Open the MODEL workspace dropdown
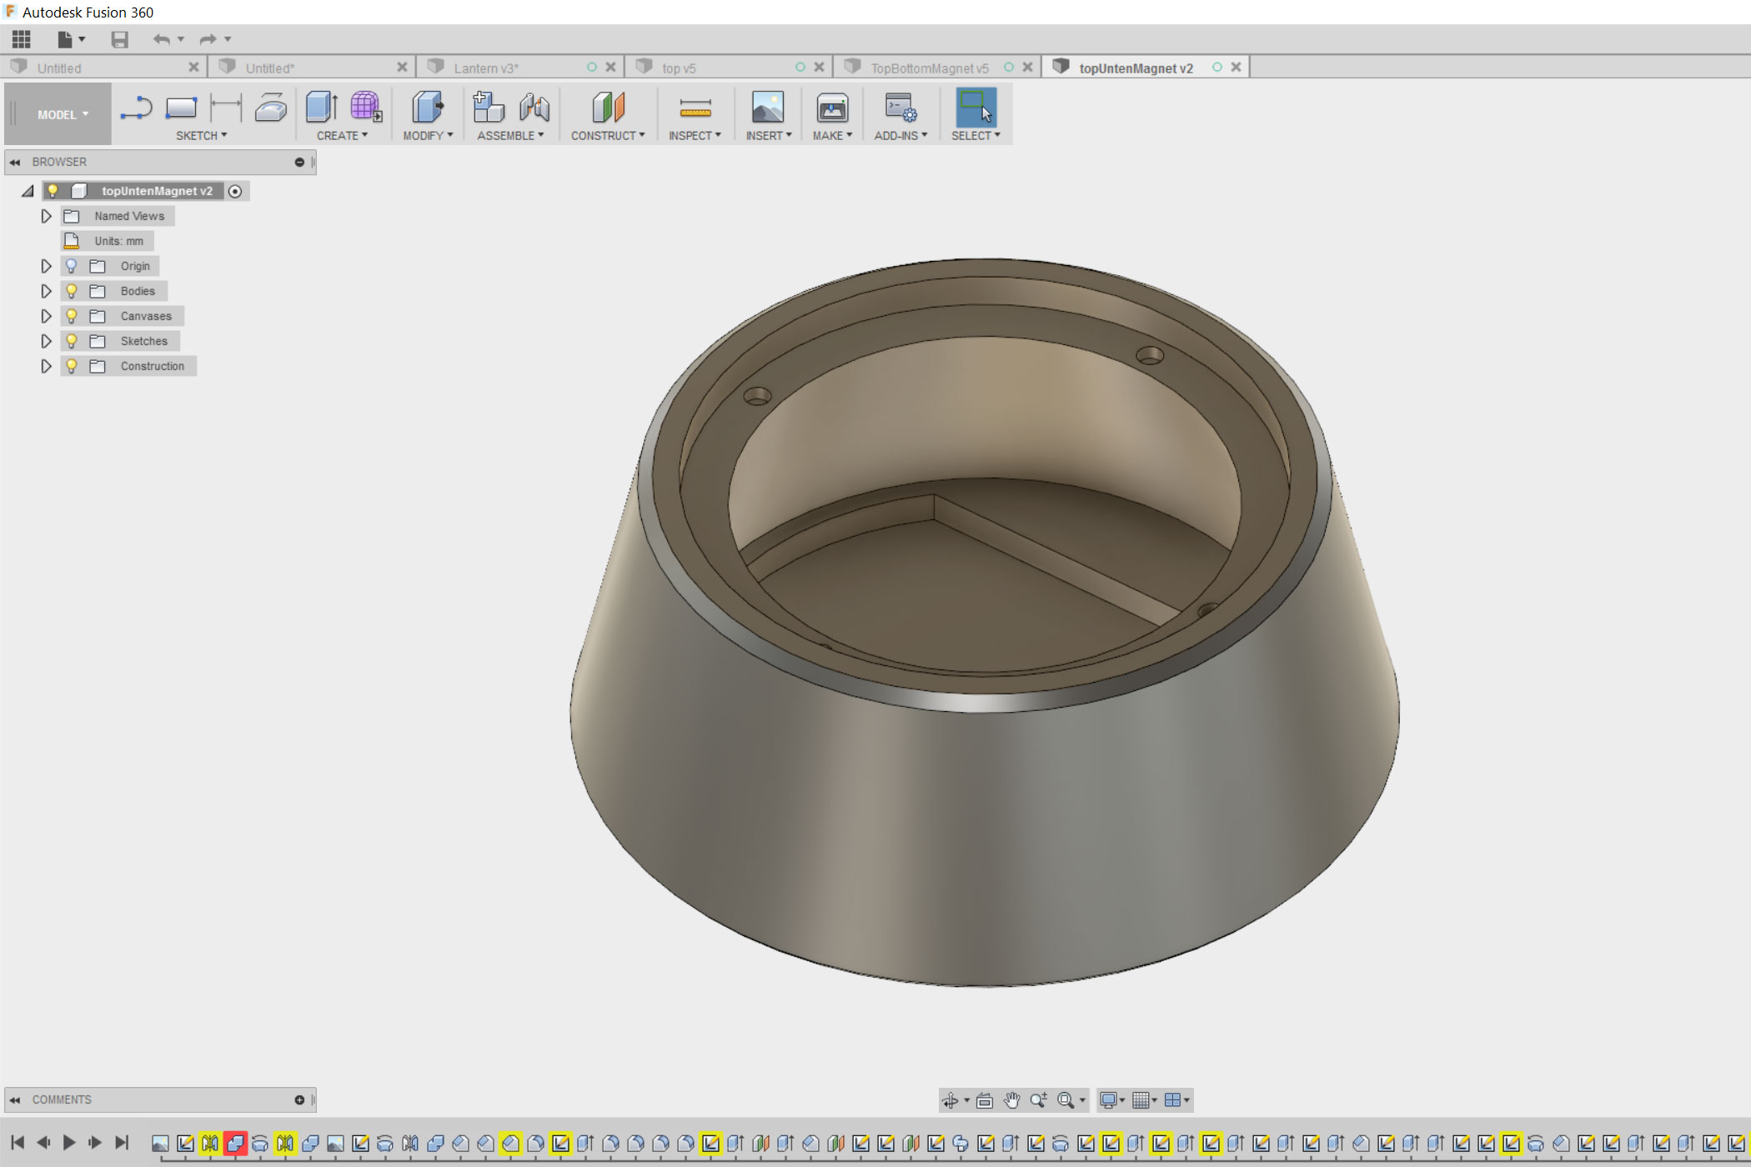 point(62,115)
